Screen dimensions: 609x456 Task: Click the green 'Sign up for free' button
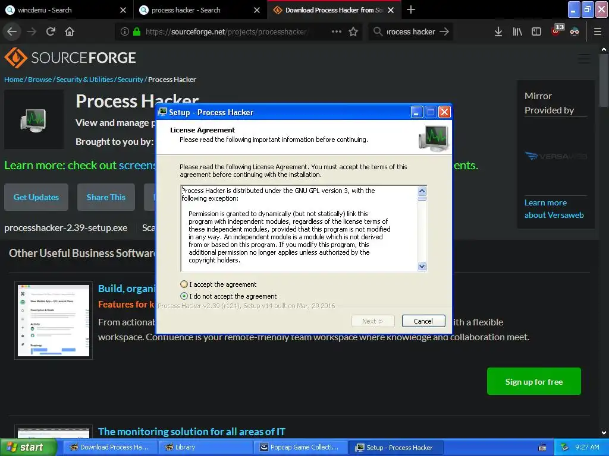point(534,382)
